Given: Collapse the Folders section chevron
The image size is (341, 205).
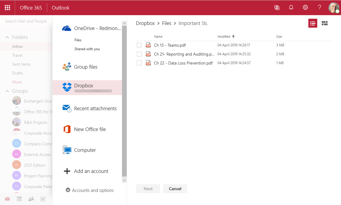Looking at the screenshot, I should 7,37.
